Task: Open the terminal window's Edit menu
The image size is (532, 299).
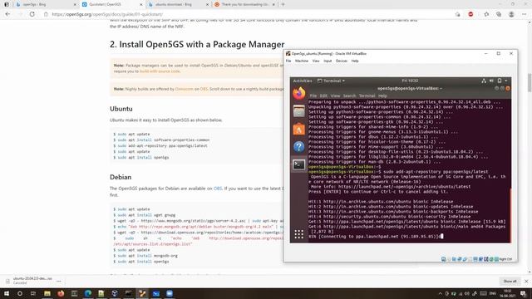Action: 323,96
